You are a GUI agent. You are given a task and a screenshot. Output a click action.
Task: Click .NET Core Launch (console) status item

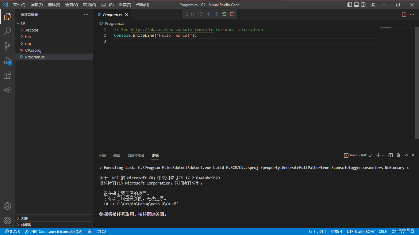click(x=54, y=232)
